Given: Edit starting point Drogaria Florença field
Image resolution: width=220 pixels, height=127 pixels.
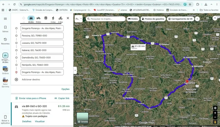Looking at the screenshot, I should [42, 28].
